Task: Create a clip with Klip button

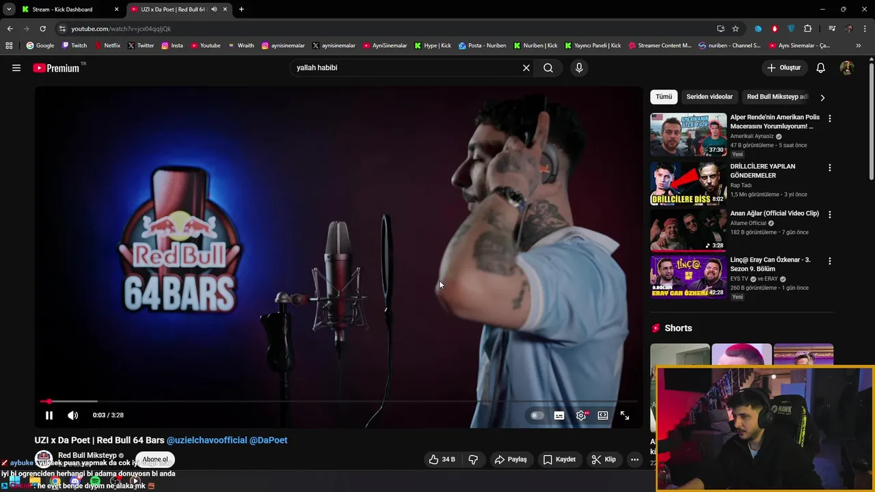Action: 604,459
